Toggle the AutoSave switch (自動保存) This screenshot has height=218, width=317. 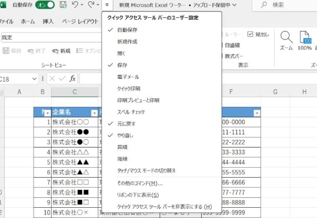pyautogui.click(x=45, y=5)
